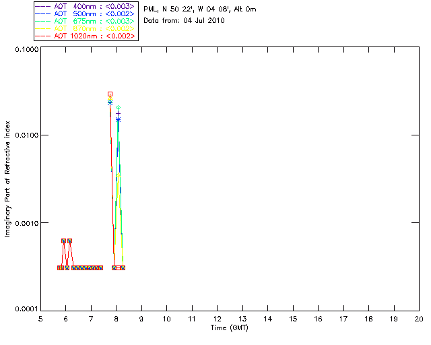Click the green diamond 675nm peak marker
Screen dimensions: 431x345
pos(119,108)
